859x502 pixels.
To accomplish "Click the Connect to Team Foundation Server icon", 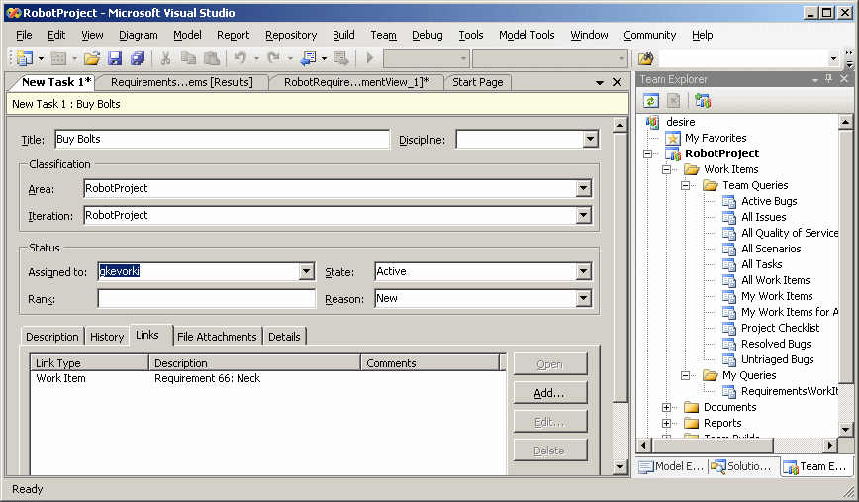I will click(703, 101).
